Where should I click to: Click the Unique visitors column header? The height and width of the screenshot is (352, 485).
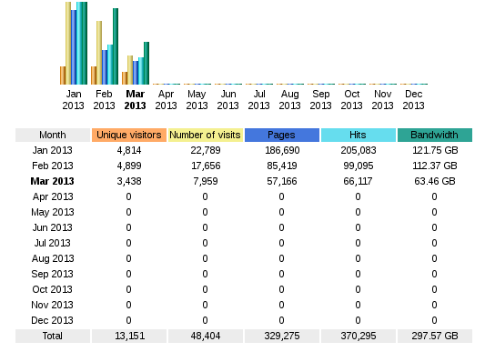pos(129,135)
